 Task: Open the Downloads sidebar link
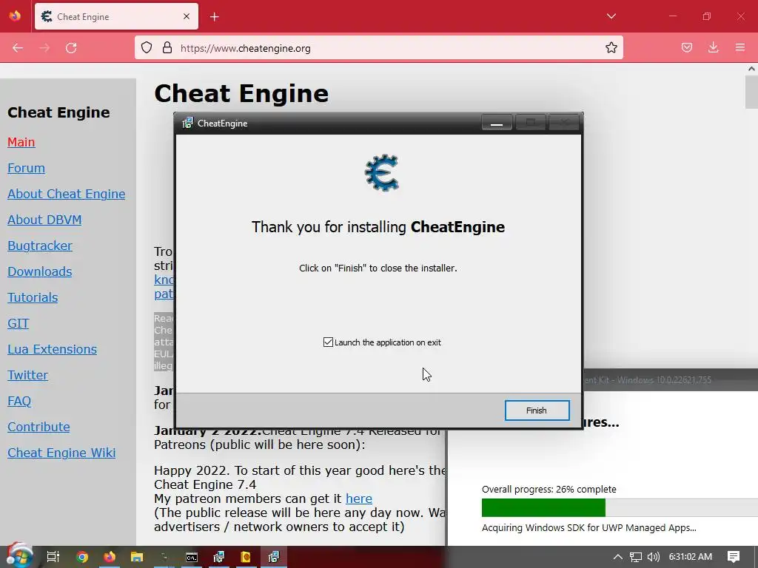[40, 271]
